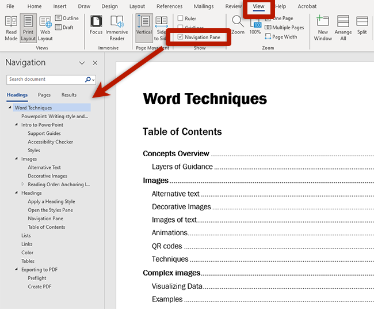
Task: Jump to Preflight heading
Action: [37, 278]
